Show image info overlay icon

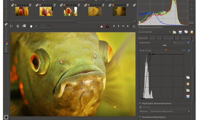tap(18, 26)
